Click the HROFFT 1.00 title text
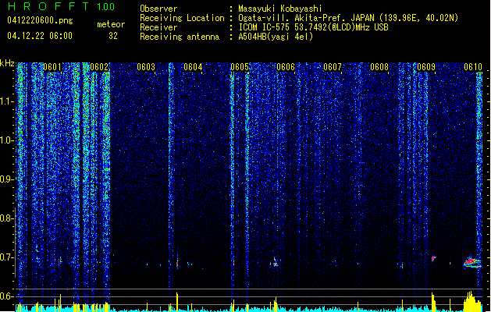This screenshot has width=491, height=312. (x=62, y=6)
